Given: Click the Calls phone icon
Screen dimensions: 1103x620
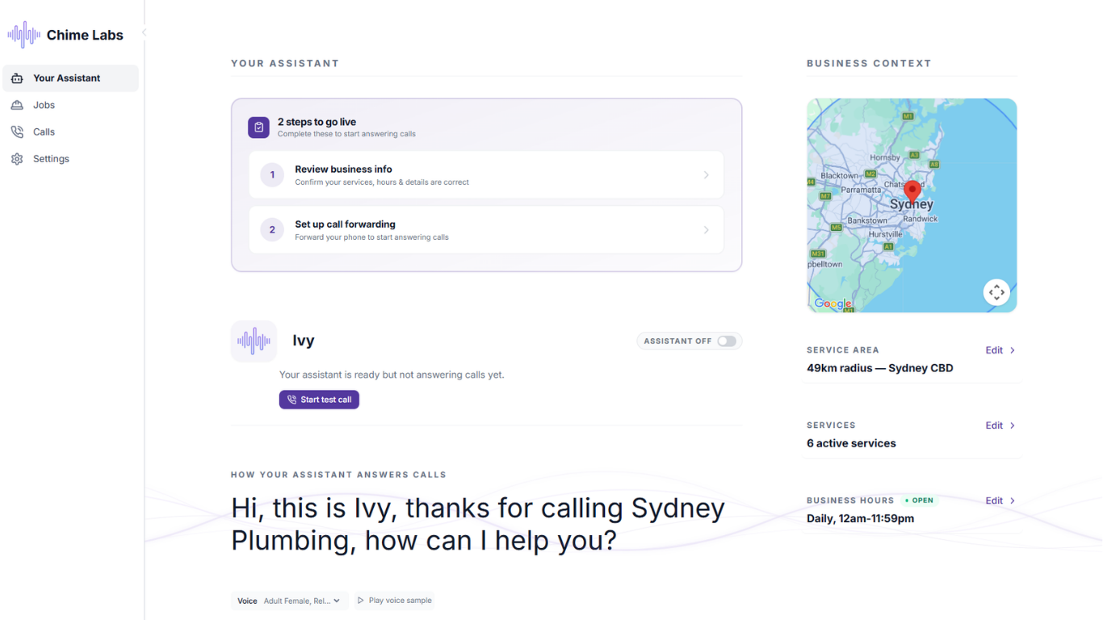Looking at the screenshot, I should (x=17, y=132).
